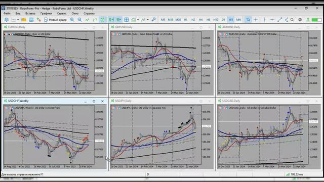Activate the AUDUSD,Daily chart window title
This screenshot has height=182, width=324.
[x=231, y=27]
